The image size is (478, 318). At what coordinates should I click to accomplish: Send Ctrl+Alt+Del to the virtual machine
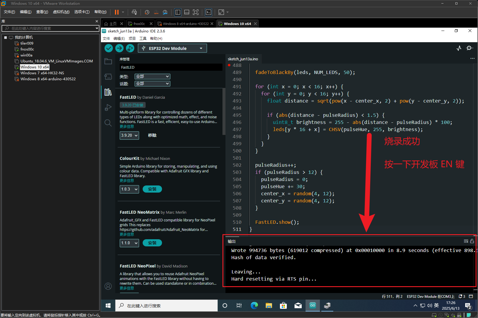coord(134,12)
